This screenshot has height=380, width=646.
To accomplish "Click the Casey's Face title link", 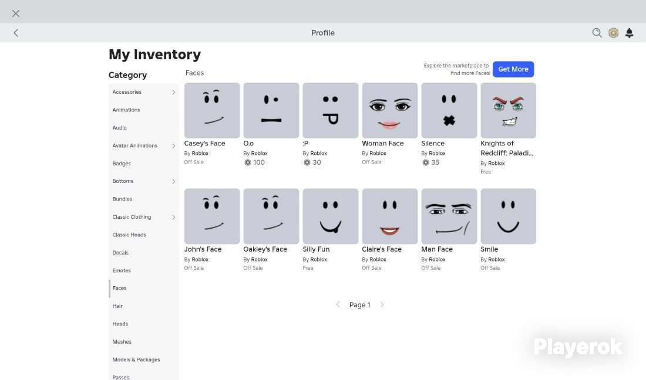I will point(204,144).
